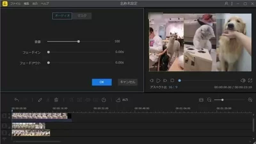
Task: Click the first video track header icon
Action: tap(4, 116)
